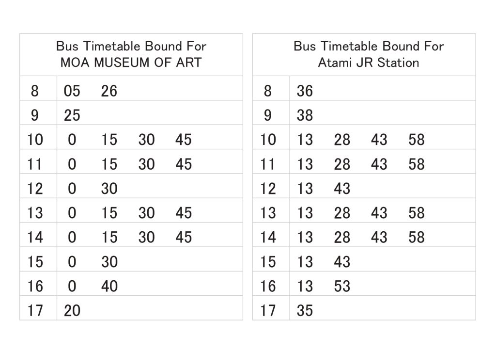The image size is (496, 351).
Task: Select the 12:30 departure to MOA Museum
Action: [x=109, y=189]
